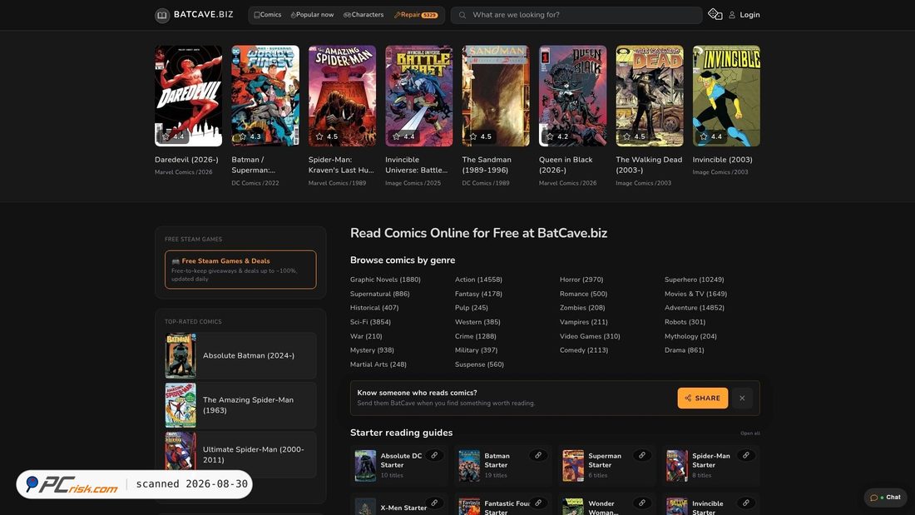Image resolution: width=915 pixels, height=515 pixels.
Task: Copy link icon on Superman Starter
Action: pyautogui.click(x=642, y=455)
